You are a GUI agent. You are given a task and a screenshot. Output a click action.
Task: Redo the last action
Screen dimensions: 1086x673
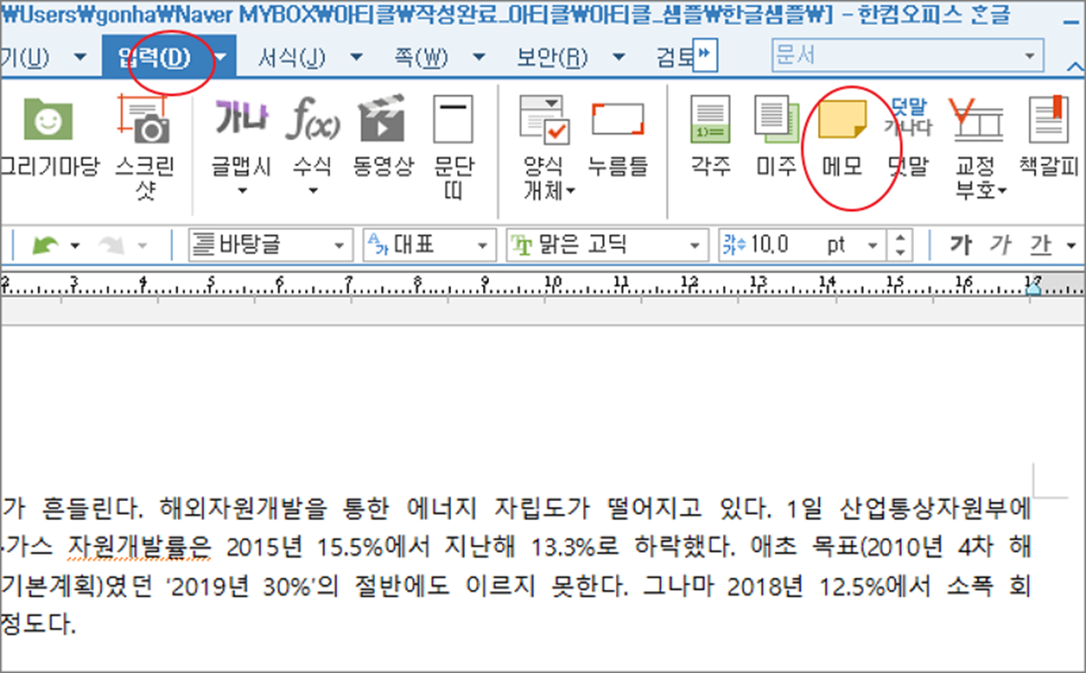pos(111,246)
